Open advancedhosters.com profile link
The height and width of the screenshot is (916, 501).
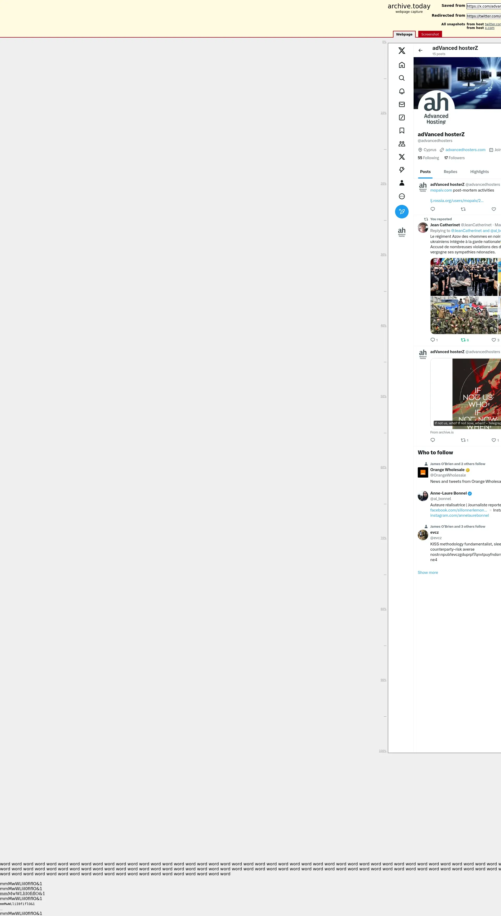[465, 150]
